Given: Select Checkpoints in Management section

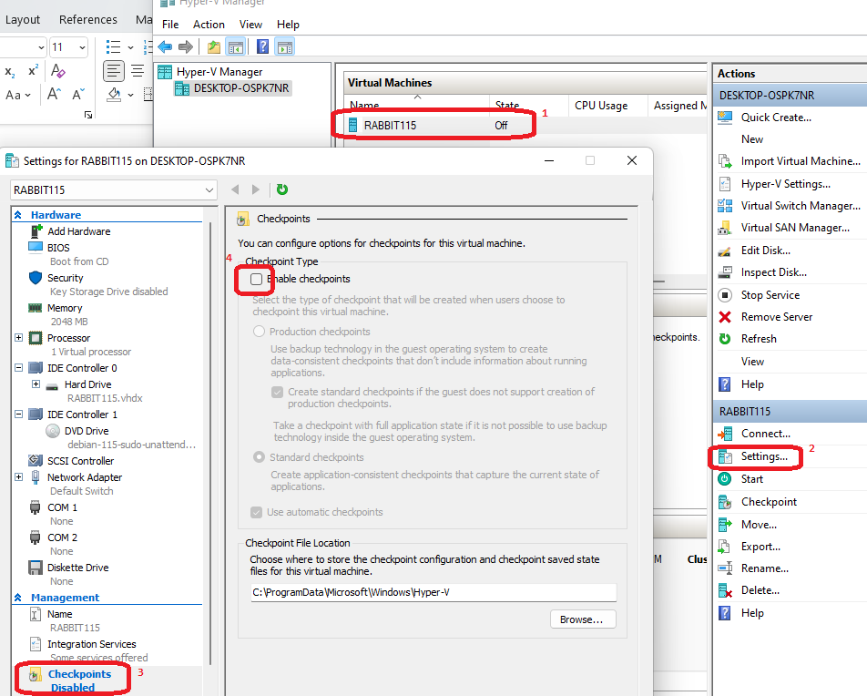Looking at the screenshot, I should point(79,674).
